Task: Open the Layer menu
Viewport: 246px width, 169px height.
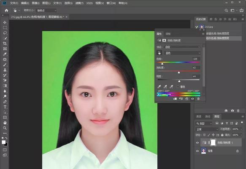Action: click(x=46, y=3)
